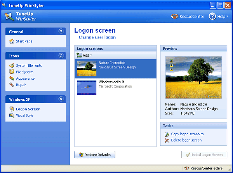Go to File System icons
The width and height of the screenshot is (233, 173).
pos(25,72)
